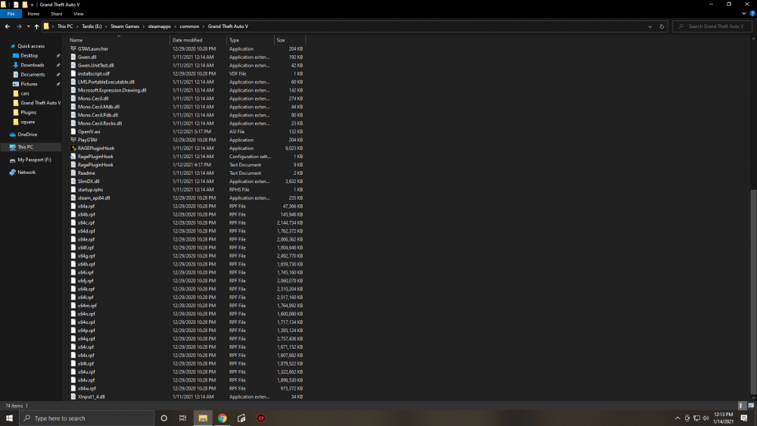The image size is (757, 426).
Task: Go forward with the Forward arrow
Action: click(x=20, y=26)
